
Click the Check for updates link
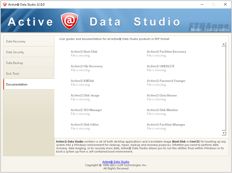(217, 29)
